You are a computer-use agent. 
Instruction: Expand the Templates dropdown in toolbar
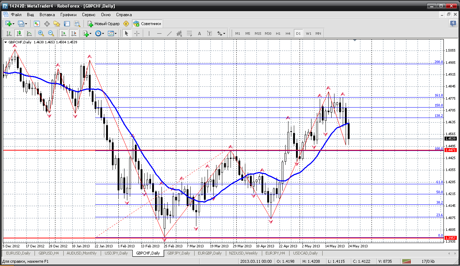pos(112,33)
